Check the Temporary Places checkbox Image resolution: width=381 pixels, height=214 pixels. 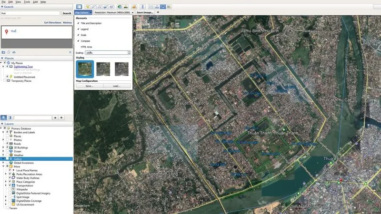5,80
